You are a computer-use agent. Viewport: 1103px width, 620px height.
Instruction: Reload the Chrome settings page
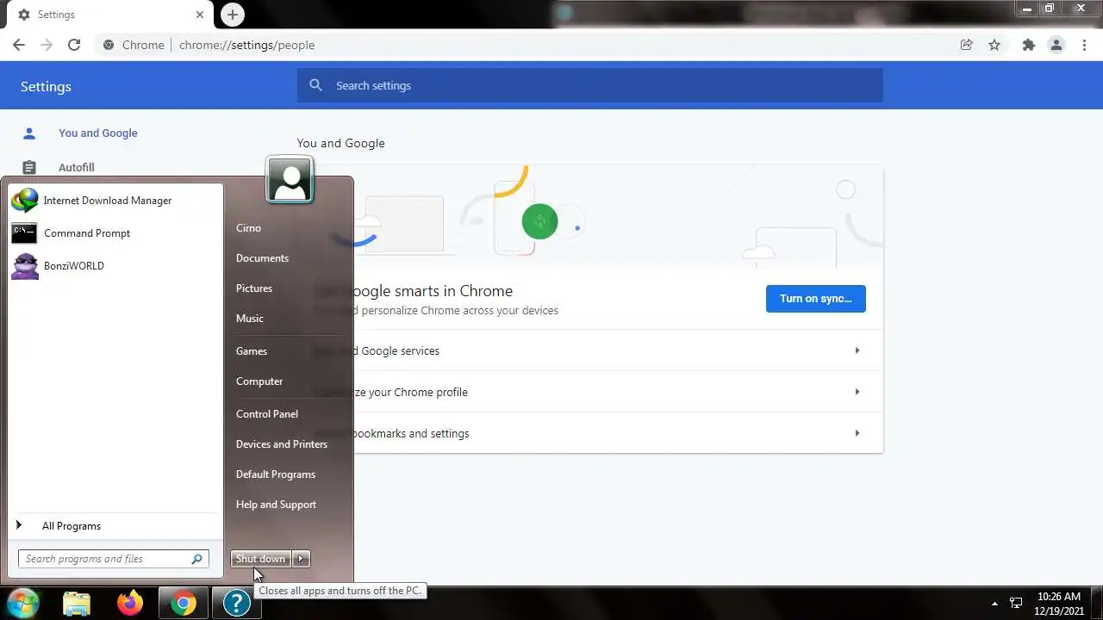(74, 45)
